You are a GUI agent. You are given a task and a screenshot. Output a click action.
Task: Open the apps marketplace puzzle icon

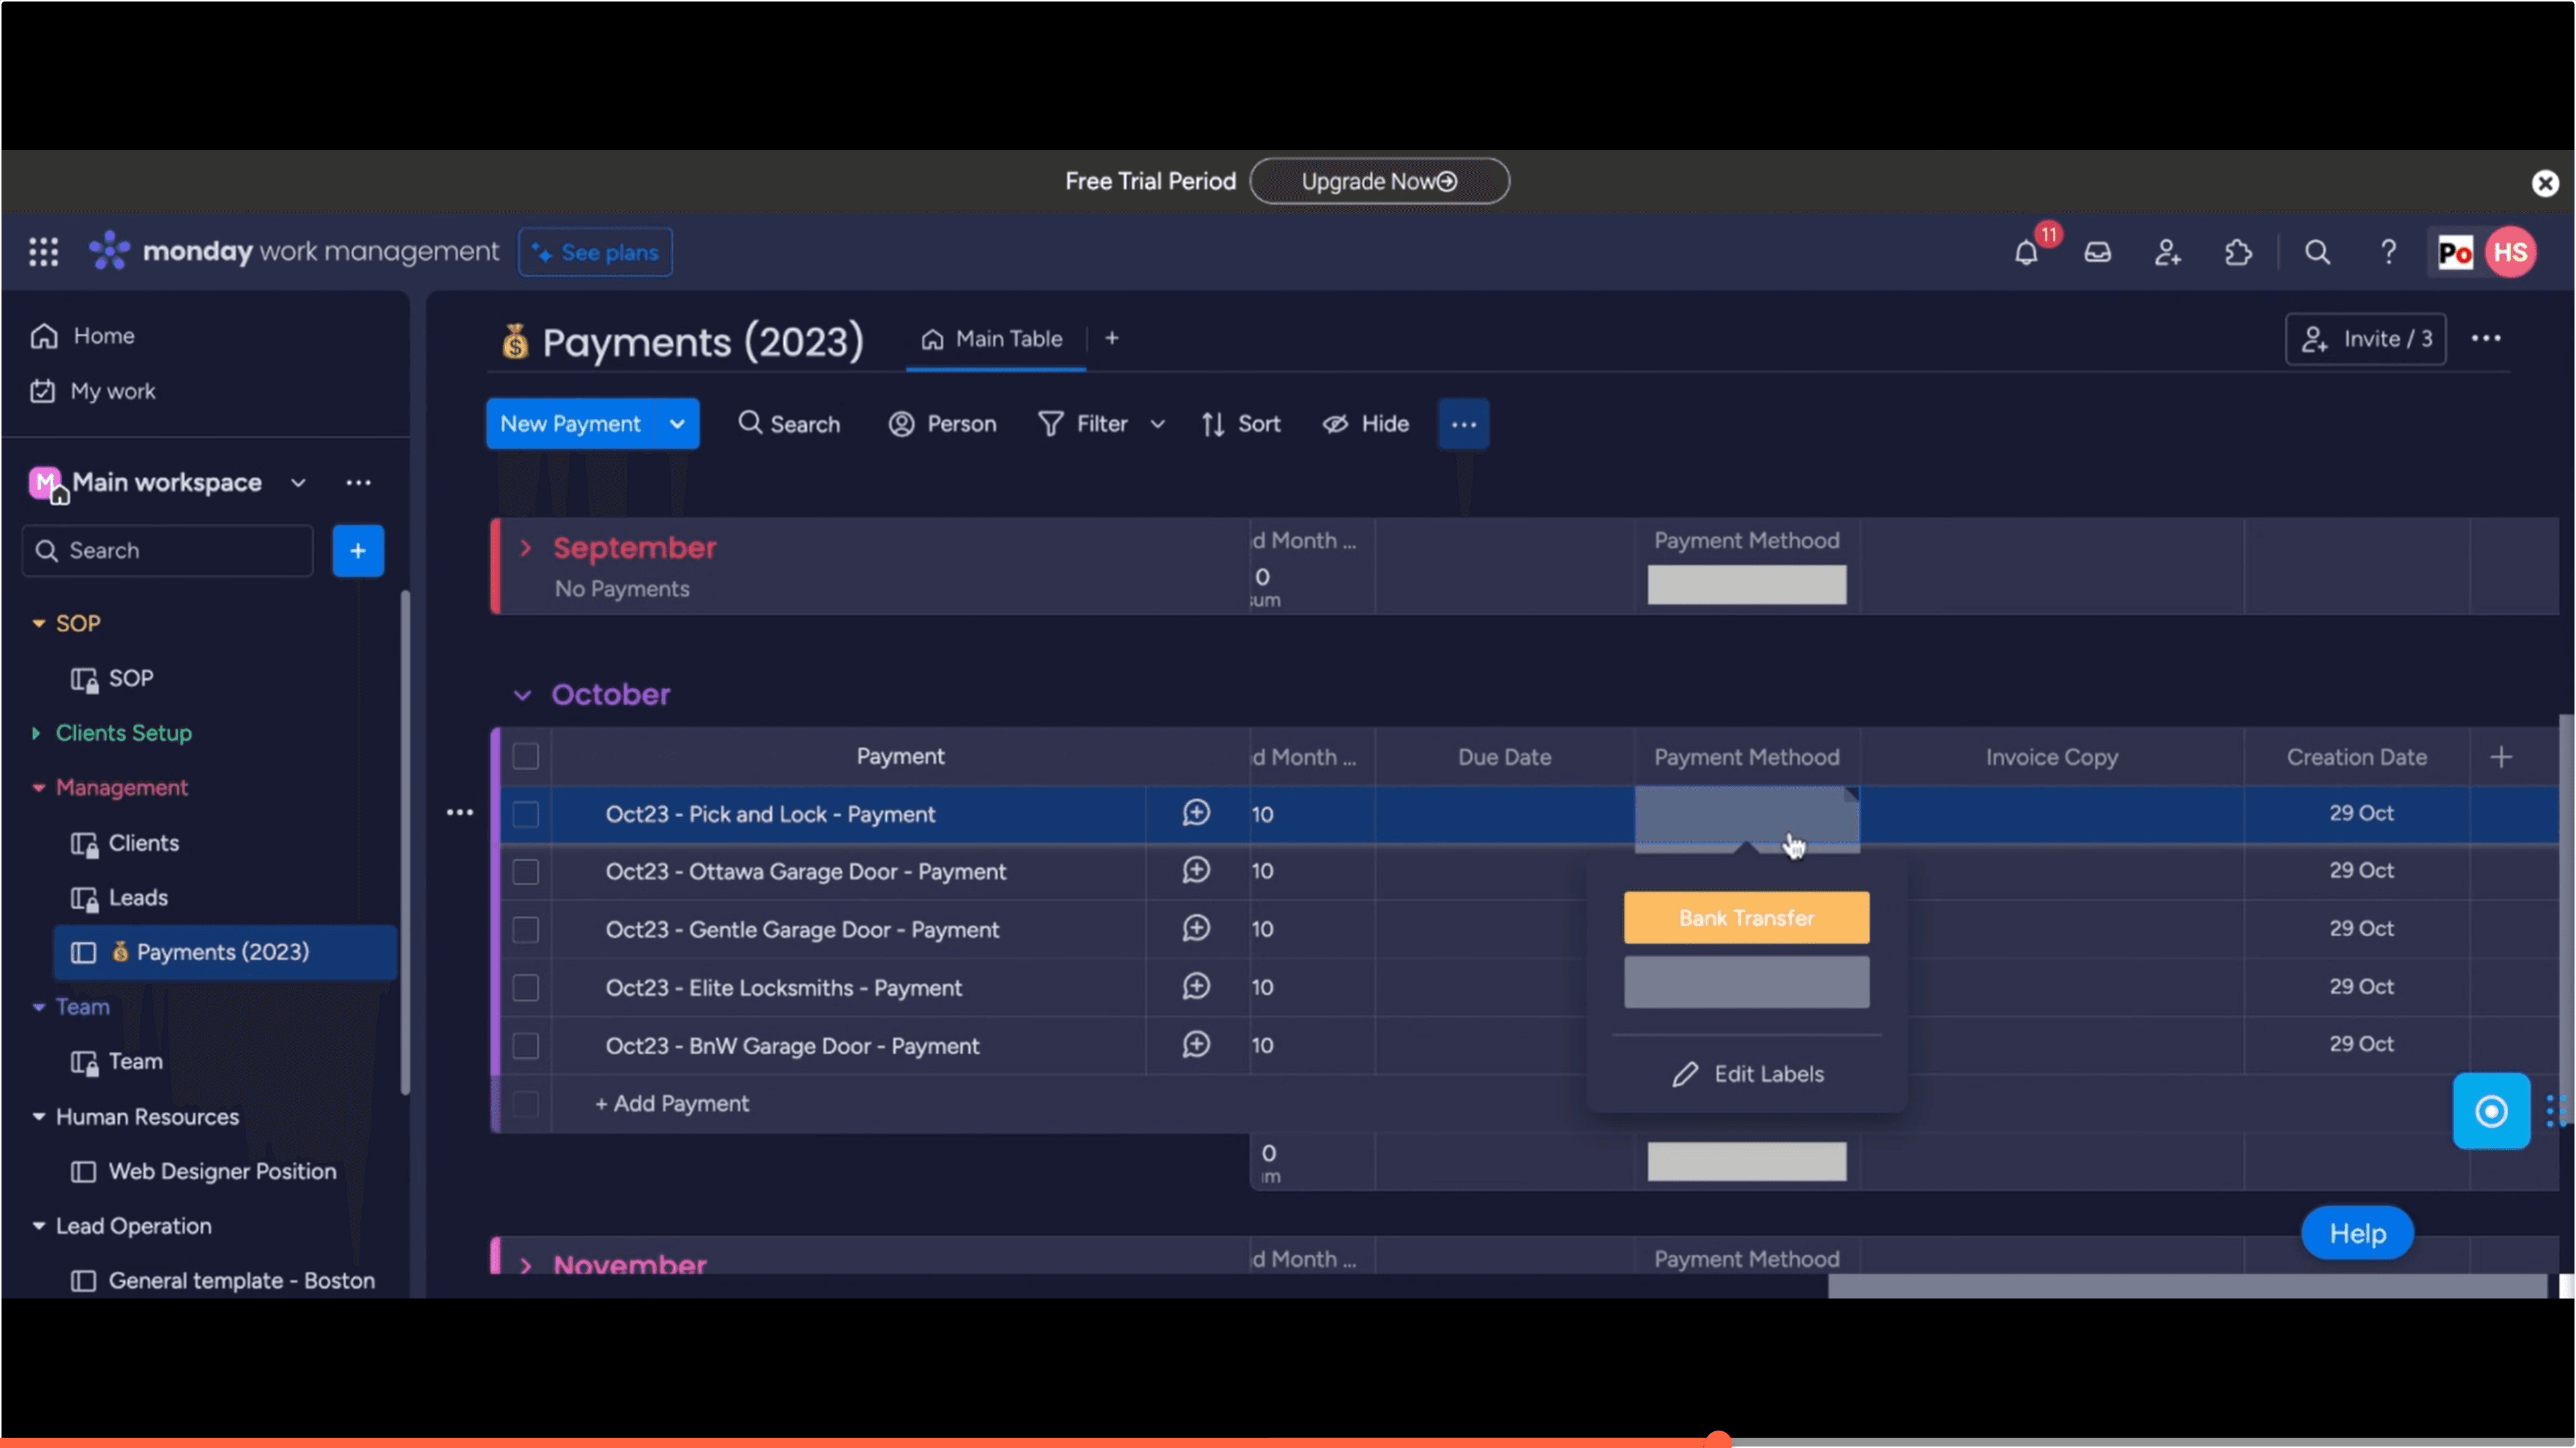pos(2238,252)
